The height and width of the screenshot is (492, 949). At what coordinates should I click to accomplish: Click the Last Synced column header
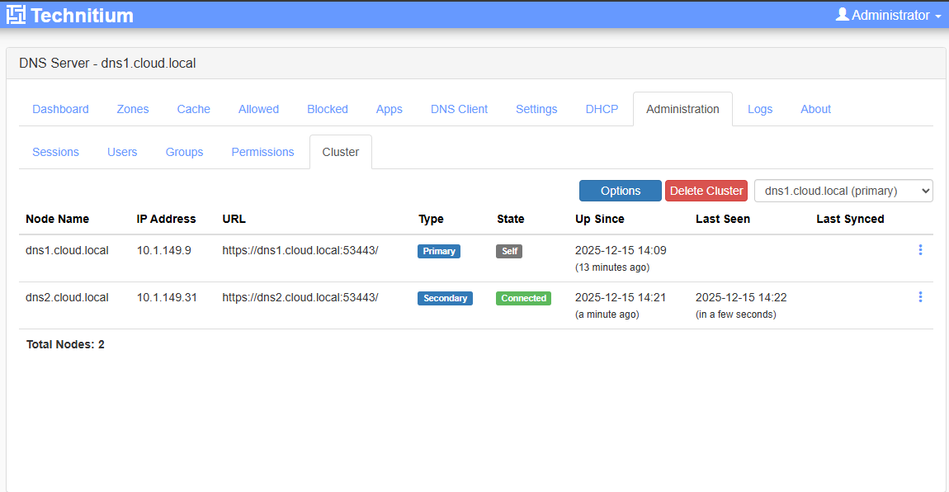(x=850, y=219)
